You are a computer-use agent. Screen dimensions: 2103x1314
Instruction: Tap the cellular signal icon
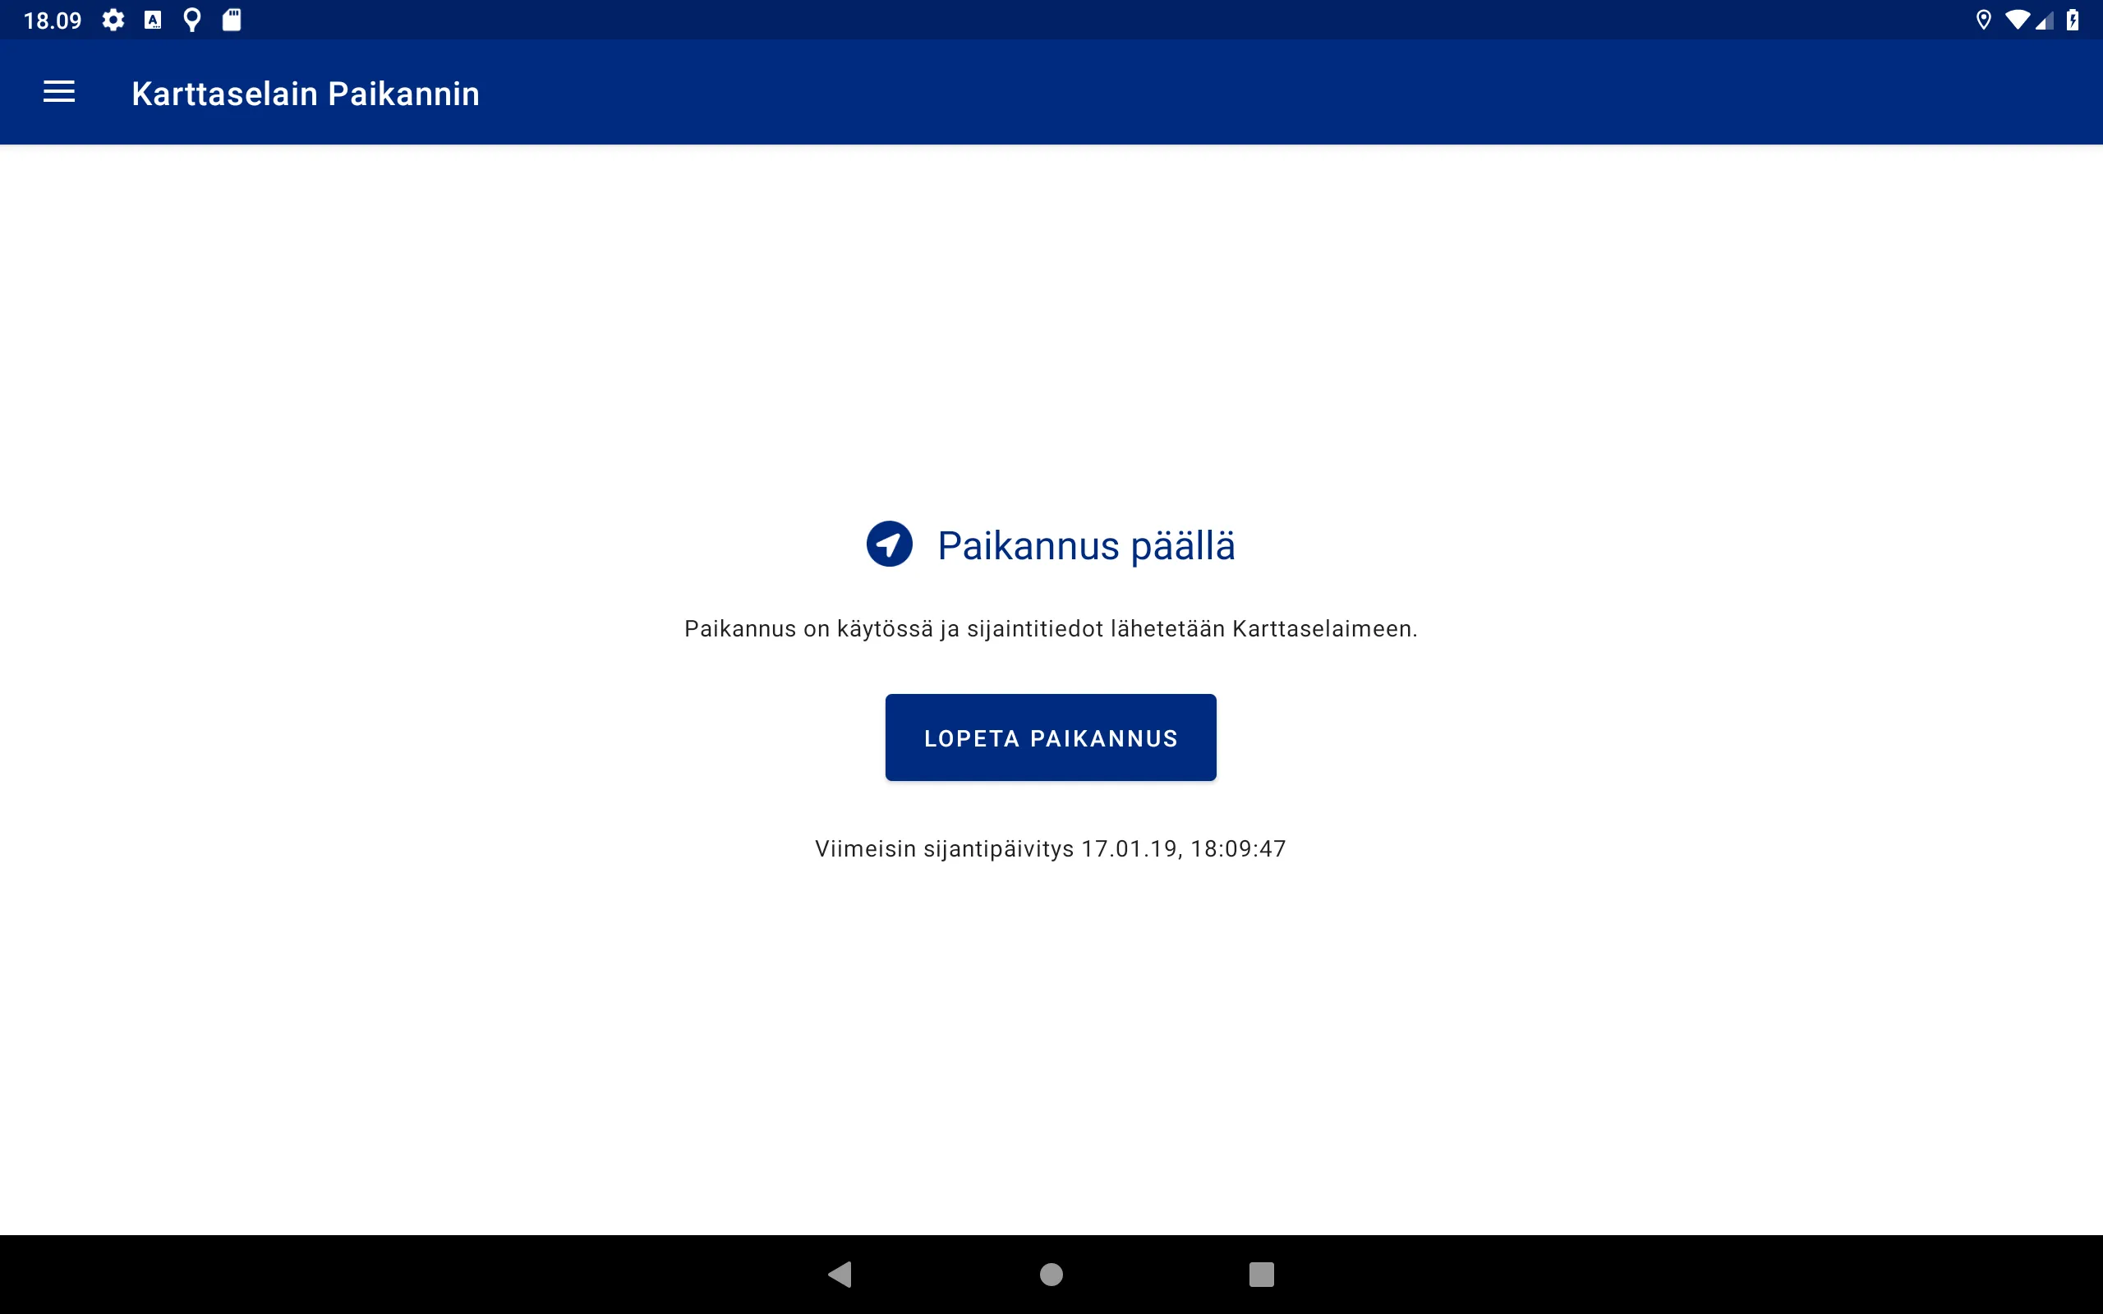tap(2044, 20)
